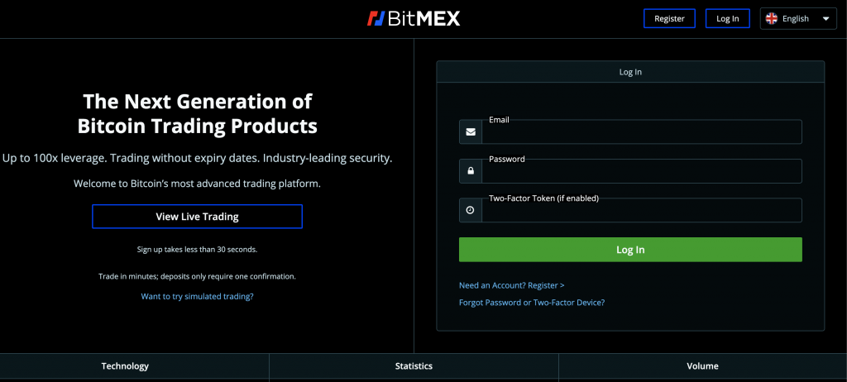This screenshot has height=382, width=847.
Task: Switch to the Statistics tab
Action: (414, 366)
